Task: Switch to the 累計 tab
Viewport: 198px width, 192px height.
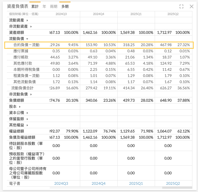Action: 35,6
